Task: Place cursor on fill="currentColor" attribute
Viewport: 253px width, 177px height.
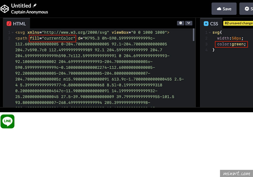Action: click(53, 38)
